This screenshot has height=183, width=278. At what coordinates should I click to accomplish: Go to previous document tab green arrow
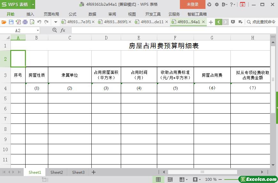(x=219, y=22)
